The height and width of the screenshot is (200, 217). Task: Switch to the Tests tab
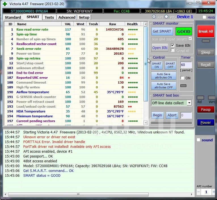pos(49,17)
